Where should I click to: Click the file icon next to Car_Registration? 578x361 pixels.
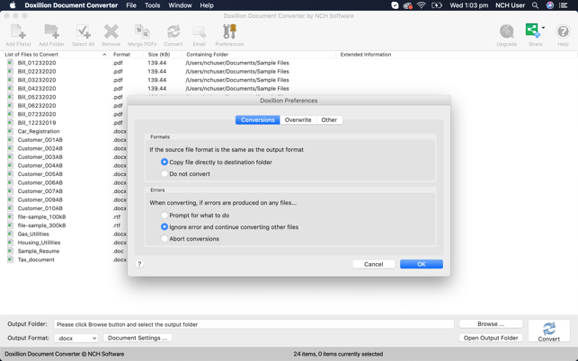[x=10, y=131]
